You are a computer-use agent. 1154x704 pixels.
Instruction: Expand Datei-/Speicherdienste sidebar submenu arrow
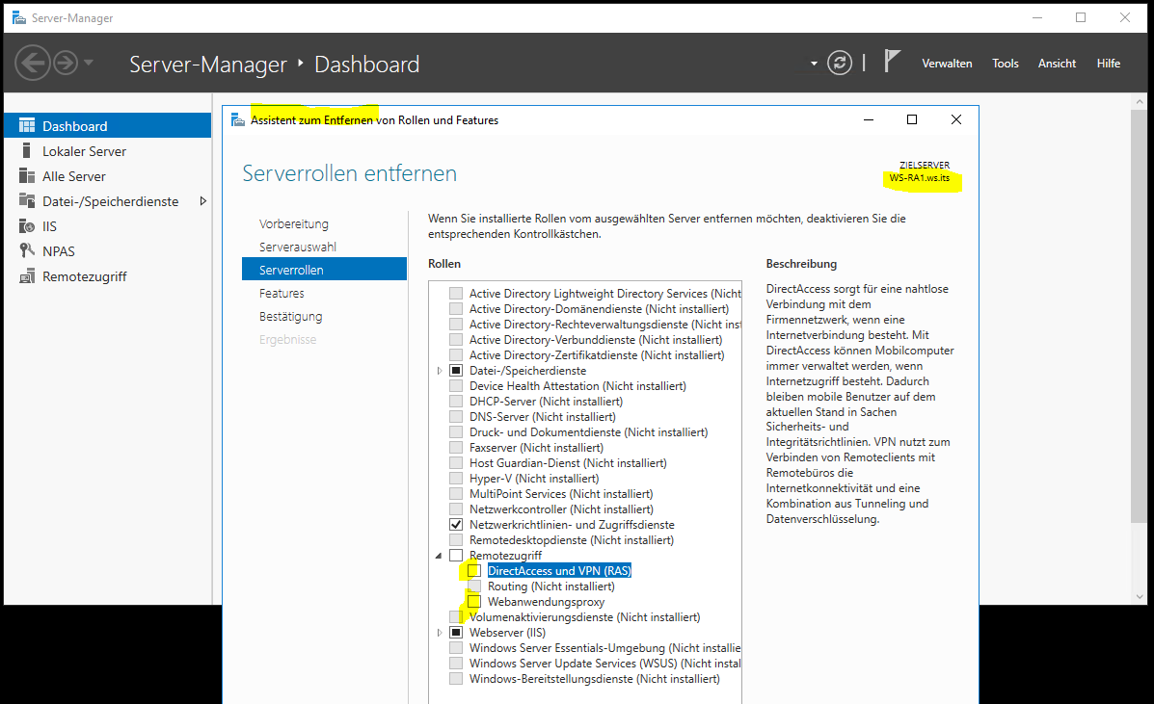coord(203,200)
